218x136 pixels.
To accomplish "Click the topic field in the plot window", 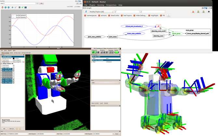I will [20, 3].
